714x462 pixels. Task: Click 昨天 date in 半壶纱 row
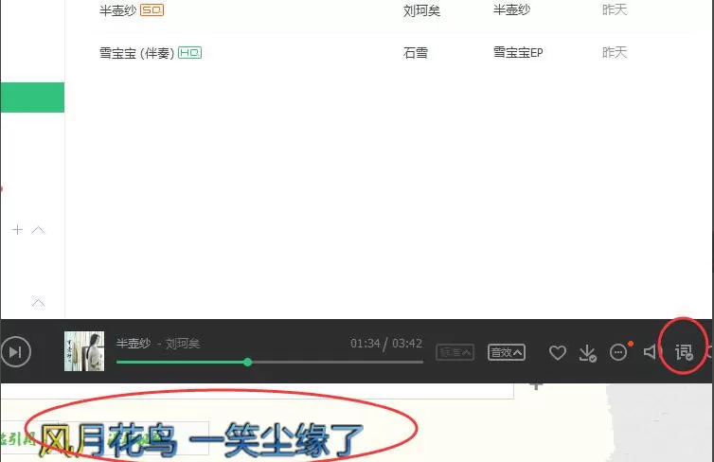pos(615,10)
